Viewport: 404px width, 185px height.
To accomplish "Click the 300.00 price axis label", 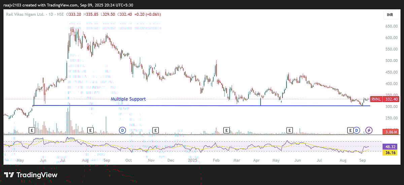I will (x=391, y=107).
